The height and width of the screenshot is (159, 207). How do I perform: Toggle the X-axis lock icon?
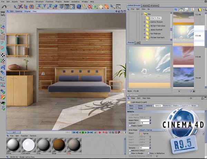tap(38, 6)
